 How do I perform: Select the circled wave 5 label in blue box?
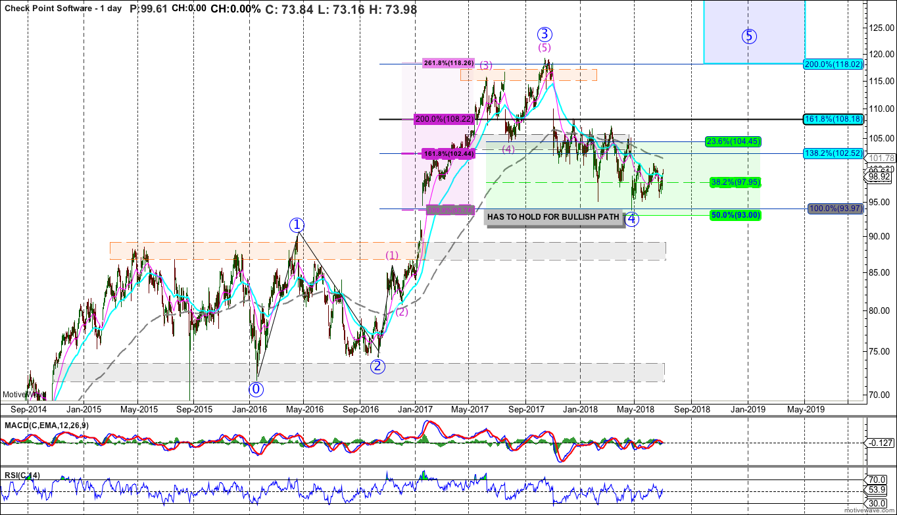point(749,36)
